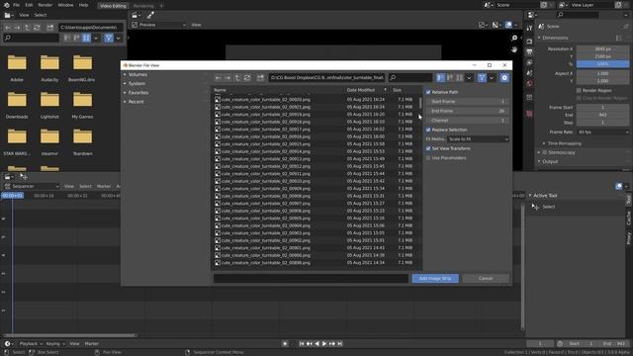The image size is (633, 356).
Task: Create new directory in File View dialog
Action: [260, 77]
